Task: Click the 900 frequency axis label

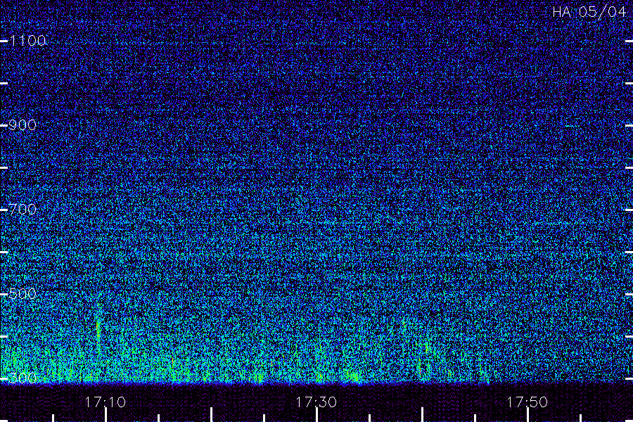Action: [x=23, y=124]
